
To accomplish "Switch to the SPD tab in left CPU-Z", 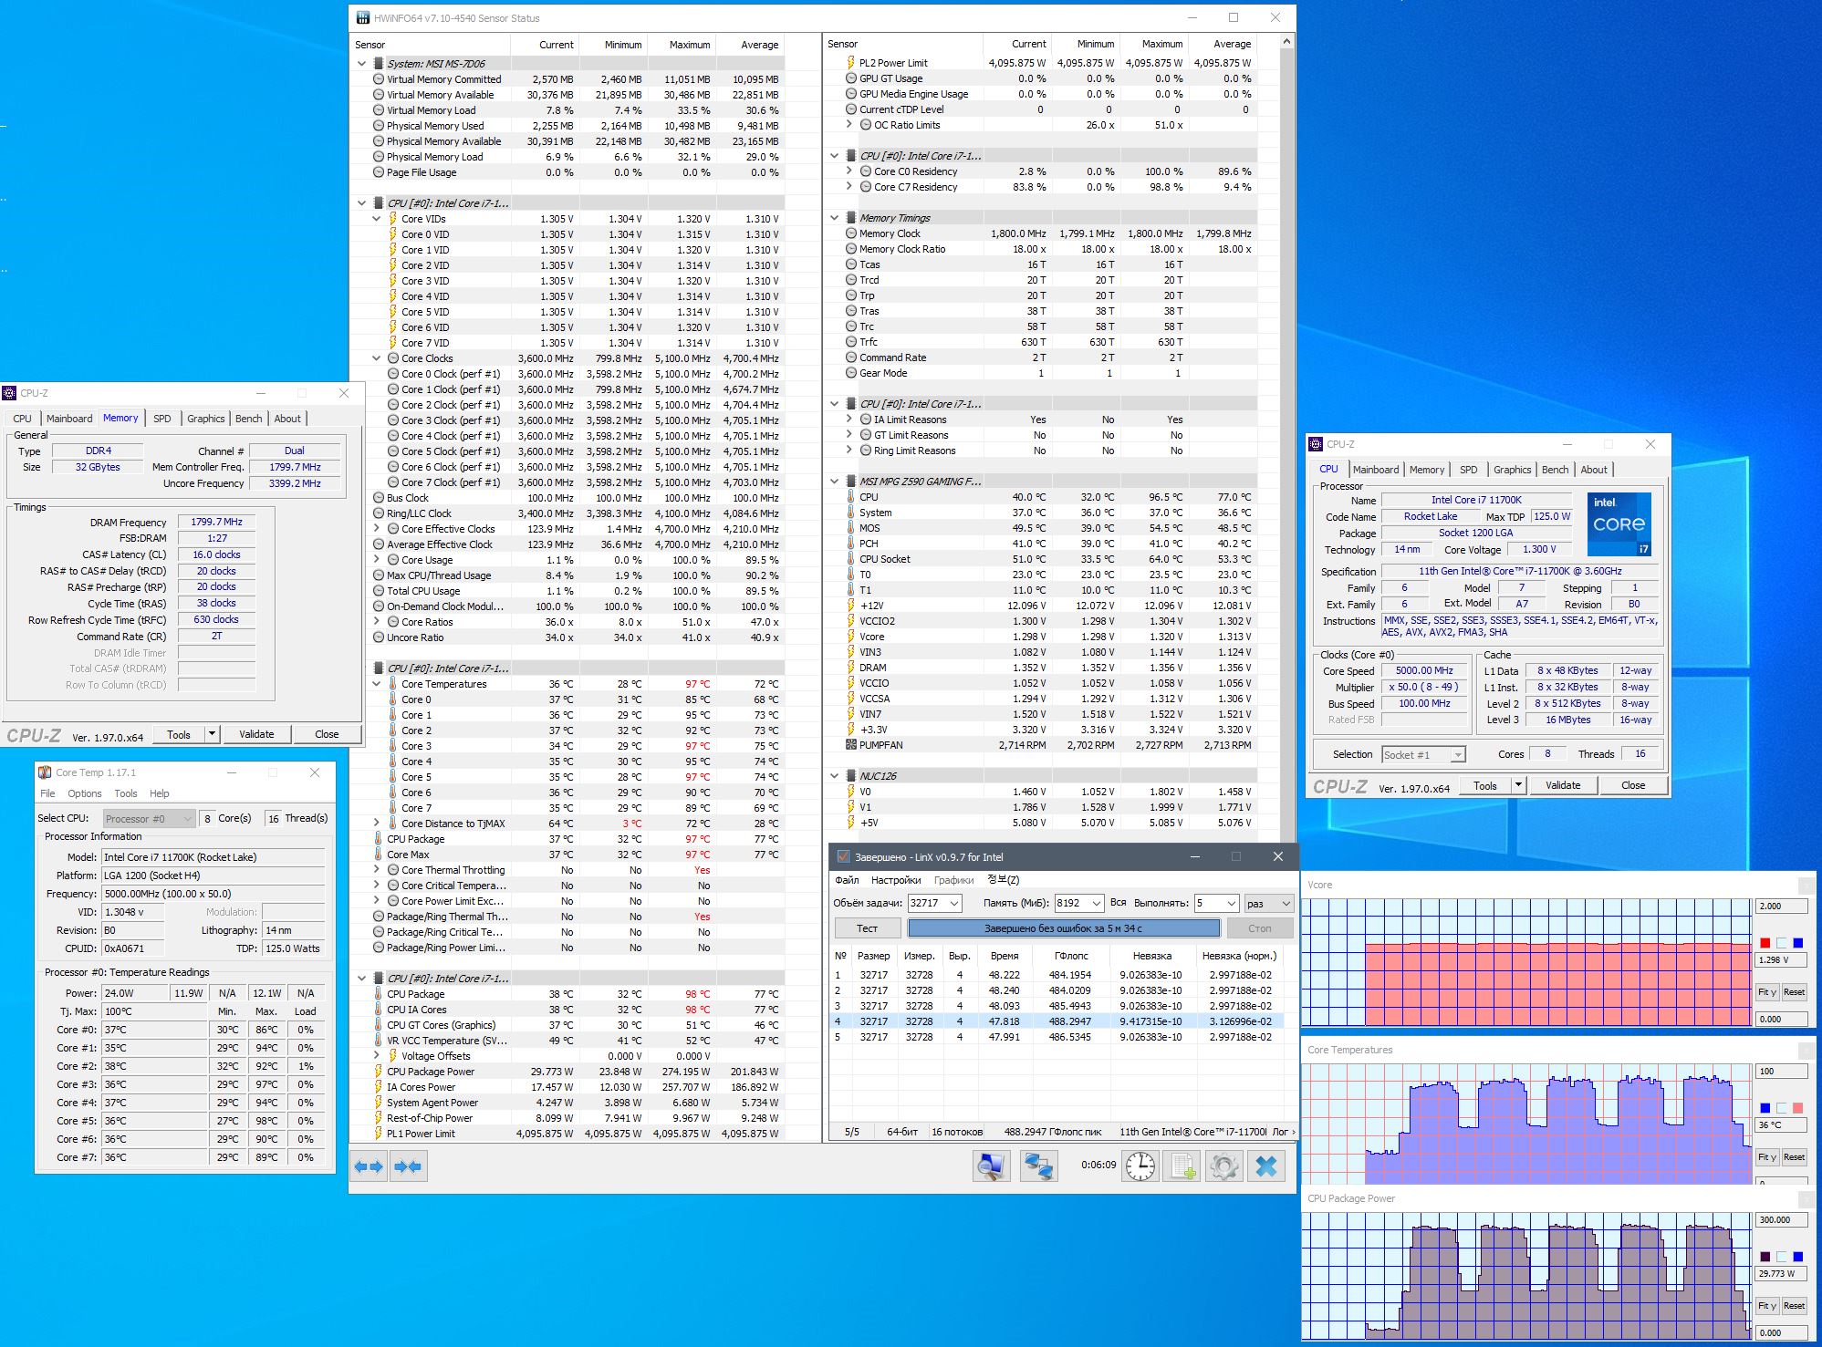I will (161, 419).
